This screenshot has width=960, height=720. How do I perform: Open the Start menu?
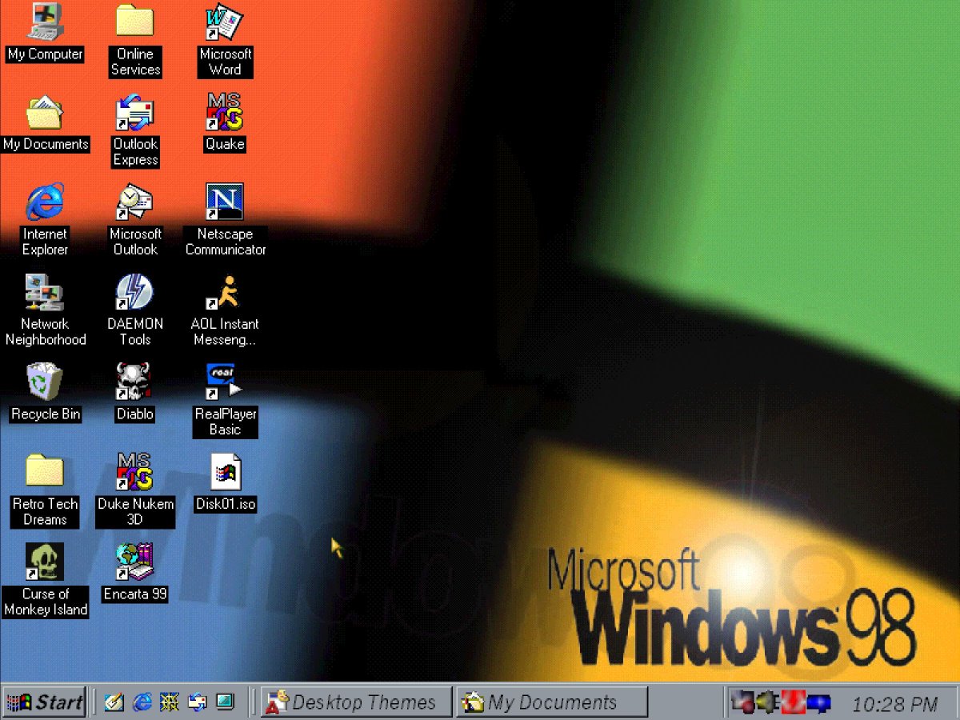[44, 702]
